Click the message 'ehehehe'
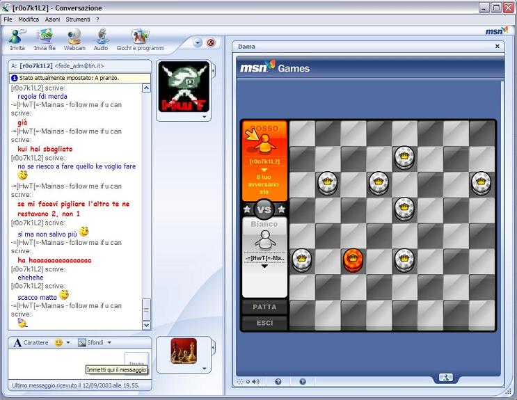This screenshot has height=400, width=517. (x=31, y=278)
